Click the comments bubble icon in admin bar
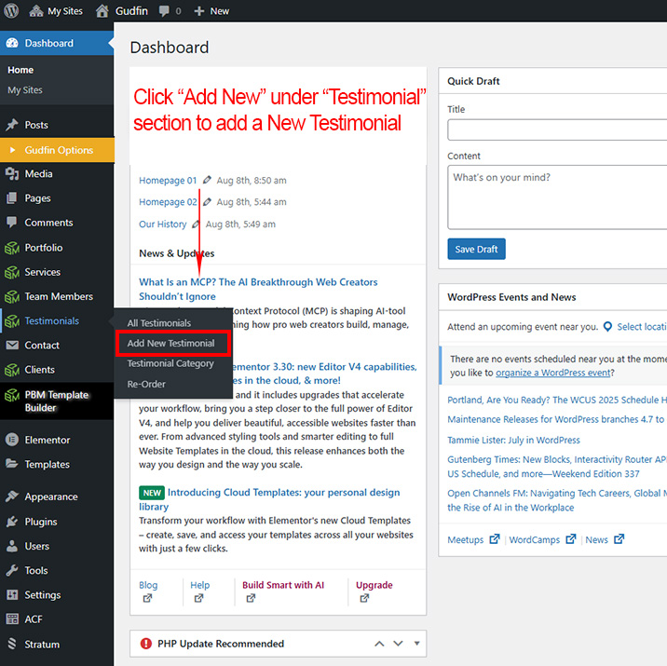Image resolution: width=667 pixels, height=666 pixels. 164,11
